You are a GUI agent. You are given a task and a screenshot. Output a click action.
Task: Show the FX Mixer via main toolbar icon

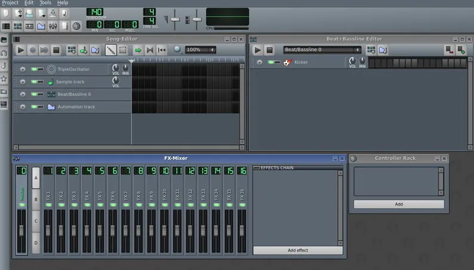tap(53, 26)
